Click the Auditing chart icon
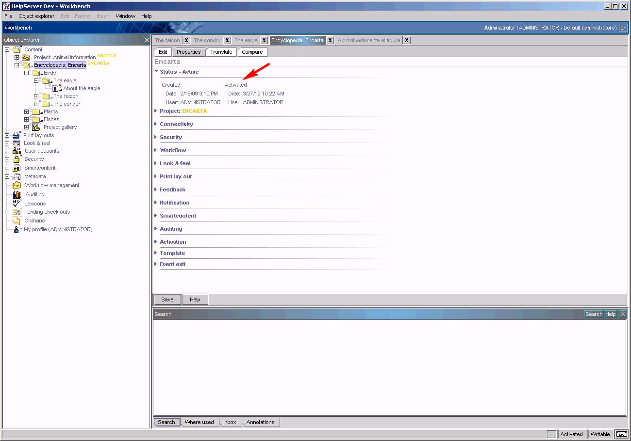Image resolution: width=631 pixels, height=441 pixels. (x=17, y=194)
